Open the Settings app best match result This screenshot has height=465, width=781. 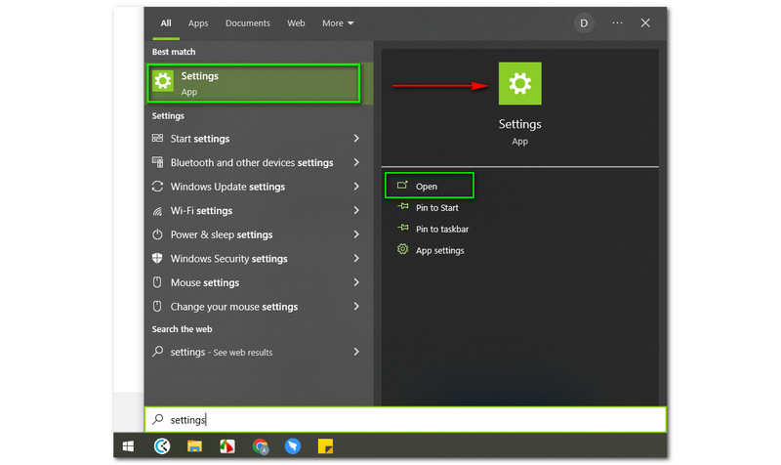(253, 83)
